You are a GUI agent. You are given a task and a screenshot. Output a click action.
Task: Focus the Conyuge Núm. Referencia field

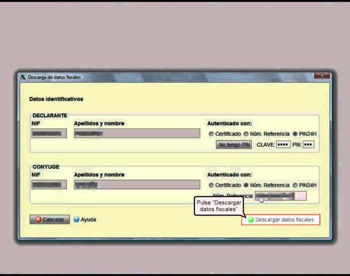281,196
